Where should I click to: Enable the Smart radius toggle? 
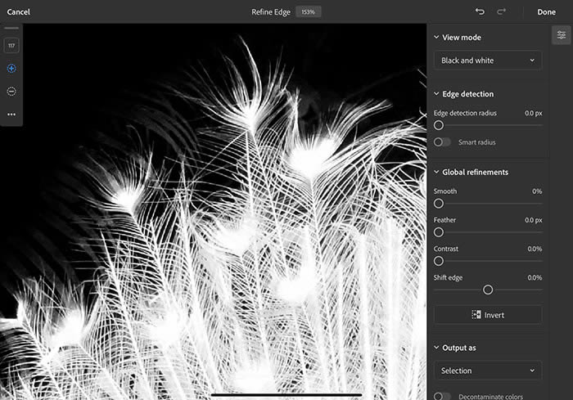pyautogui.click(x=442, y=142)
